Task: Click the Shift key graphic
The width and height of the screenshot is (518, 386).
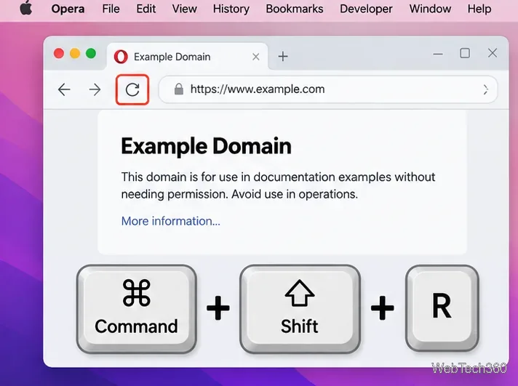Action: click(300, 309)
